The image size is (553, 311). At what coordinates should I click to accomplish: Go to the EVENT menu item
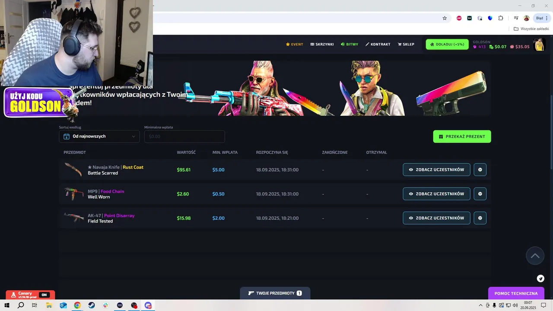click(x=294, y=44)
